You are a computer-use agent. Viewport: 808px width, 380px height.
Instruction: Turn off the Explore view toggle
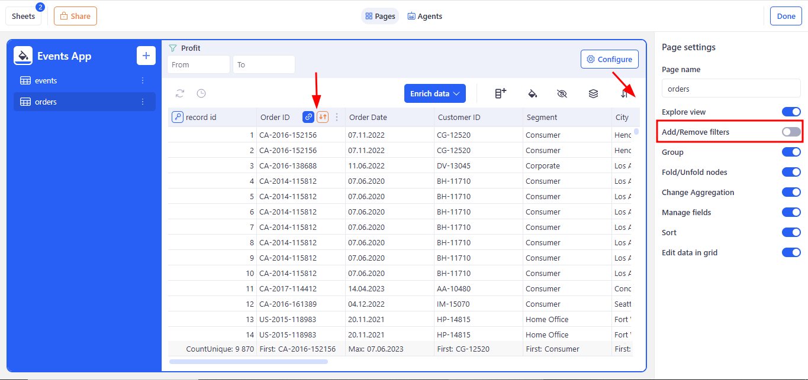pos(791,112)
